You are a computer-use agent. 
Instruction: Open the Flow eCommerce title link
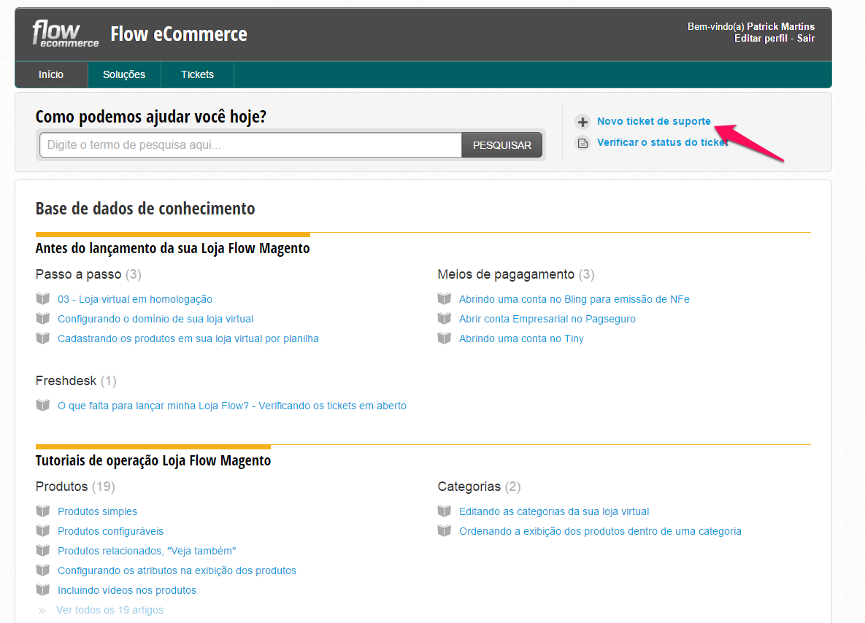tap(179, 34)
